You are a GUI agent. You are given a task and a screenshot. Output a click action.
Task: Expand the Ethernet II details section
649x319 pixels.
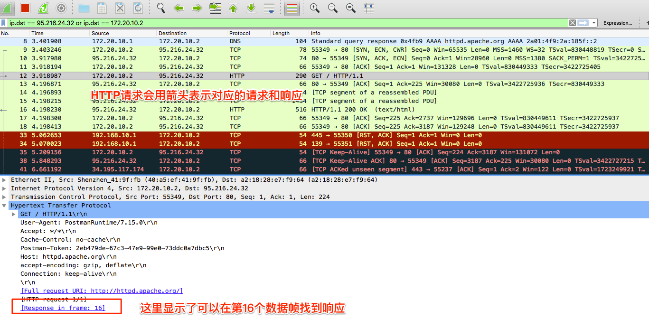(4, 179)
